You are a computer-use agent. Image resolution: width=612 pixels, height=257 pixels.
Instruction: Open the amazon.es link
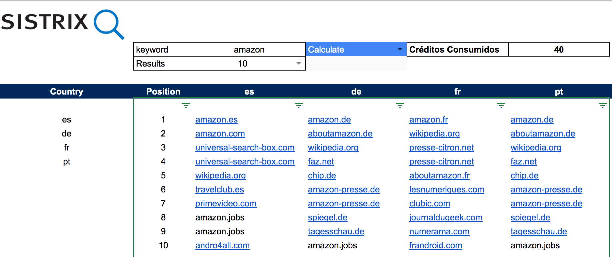pos(216,120)
